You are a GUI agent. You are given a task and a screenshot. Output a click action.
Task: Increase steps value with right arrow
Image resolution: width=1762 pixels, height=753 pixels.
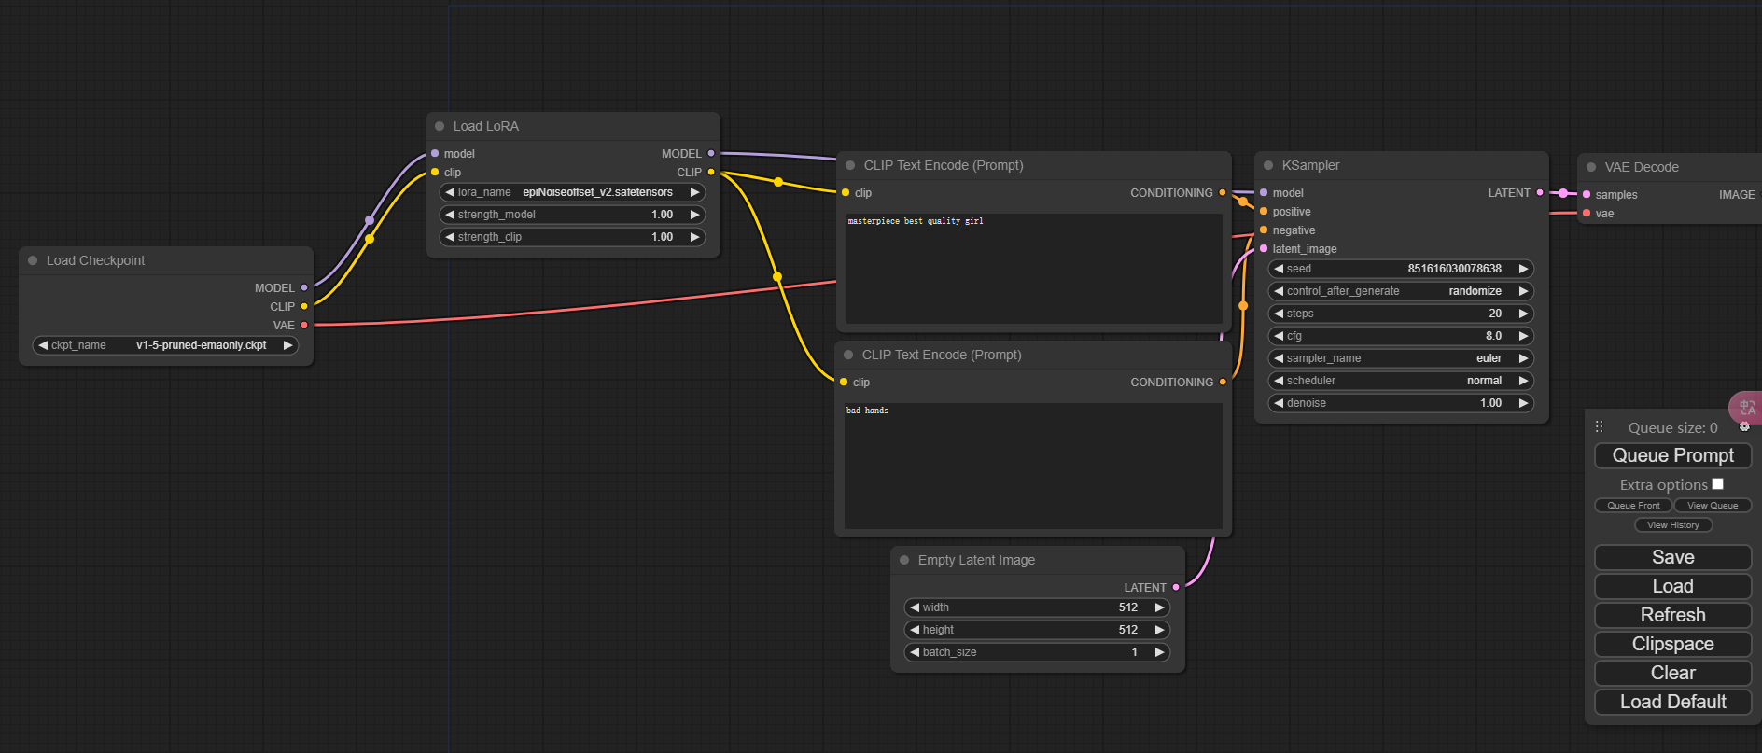click(1523, 314)
